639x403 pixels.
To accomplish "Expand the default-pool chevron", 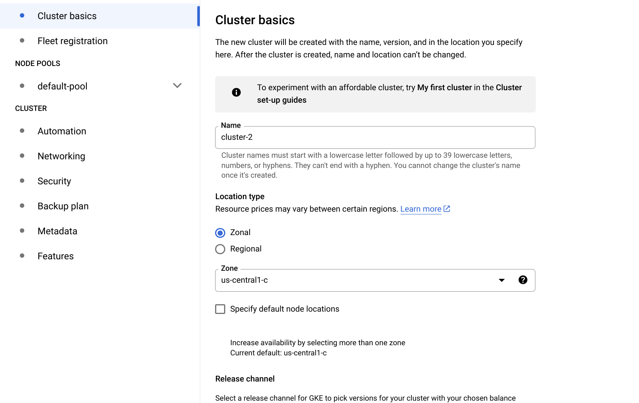I will [x=177, y=86].
